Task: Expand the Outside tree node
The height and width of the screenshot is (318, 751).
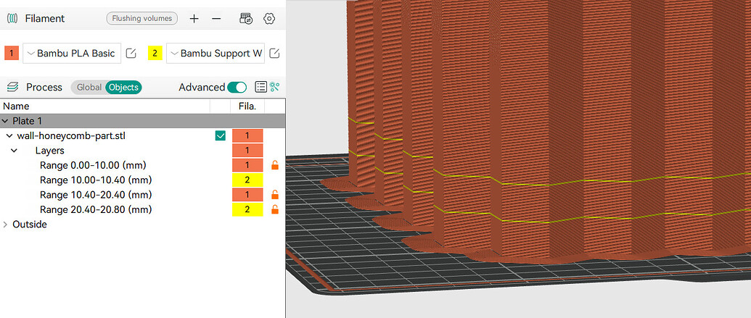Action: pyautogui.click(x=6, y=225)
